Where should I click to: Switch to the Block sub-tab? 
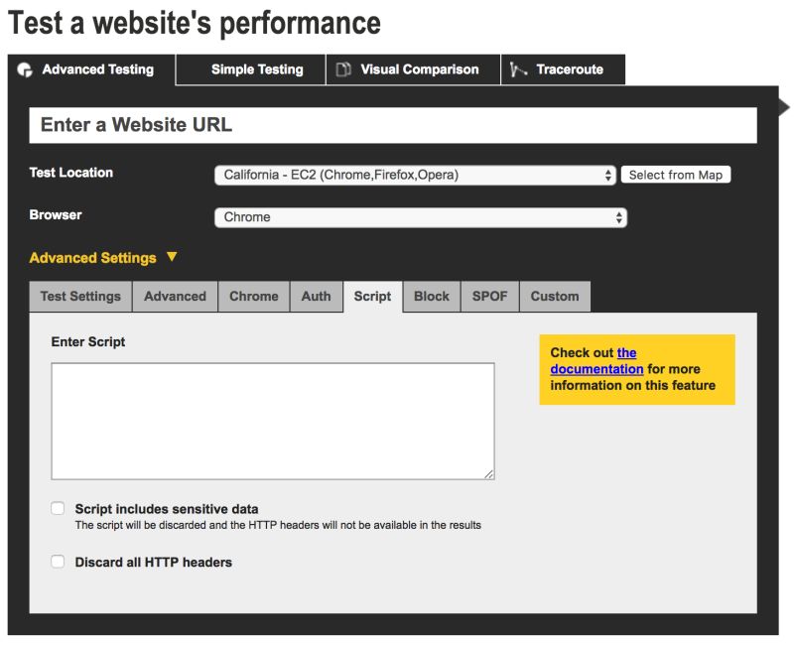pos(432,296)
